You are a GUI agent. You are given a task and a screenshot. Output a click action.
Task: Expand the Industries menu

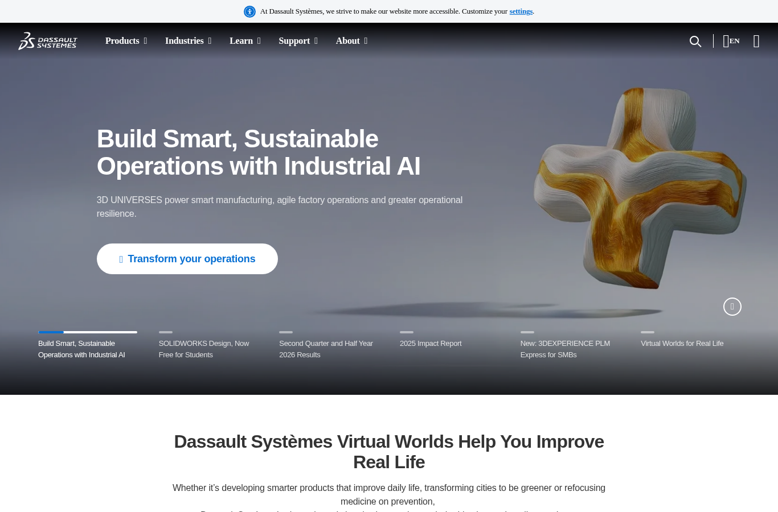click(188, 41)
